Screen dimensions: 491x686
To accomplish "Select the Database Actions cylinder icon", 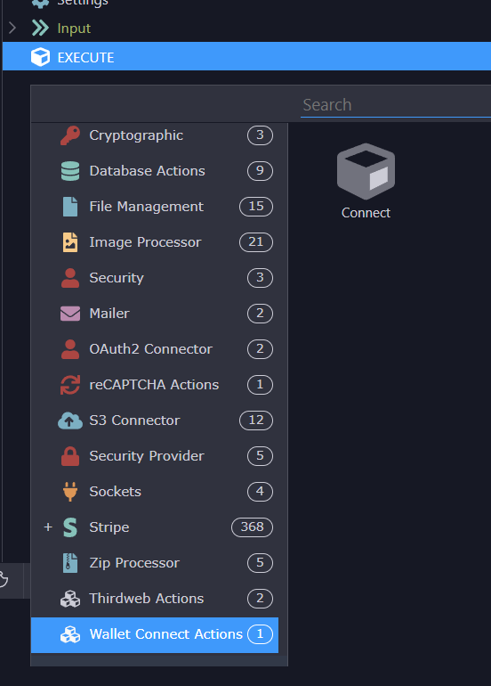I will click(70, 171).
